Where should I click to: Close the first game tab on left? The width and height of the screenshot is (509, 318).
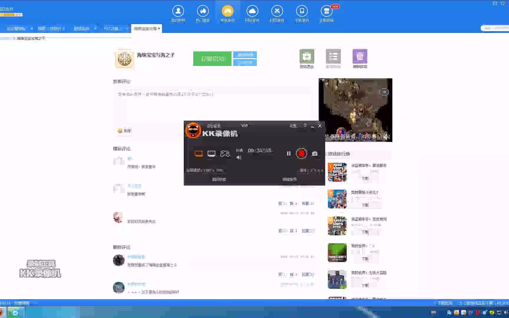(x=32, y=29)
